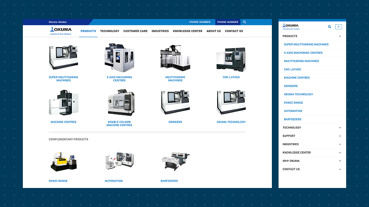Screen dimensions: 369x207
Task: Select Machine Centres in mobile menu
Action: pyautogui.click(x=297, y=78)
